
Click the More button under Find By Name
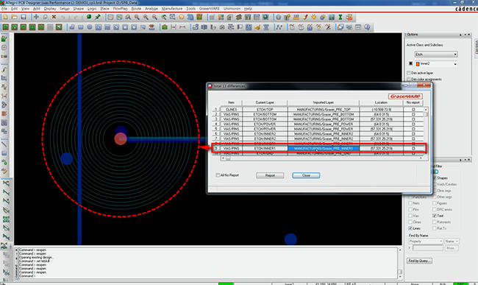pyautogui.click(x=452, y=248)
